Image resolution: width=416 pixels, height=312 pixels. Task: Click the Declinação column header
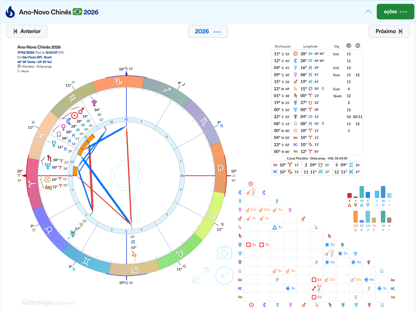pos(283,46)
